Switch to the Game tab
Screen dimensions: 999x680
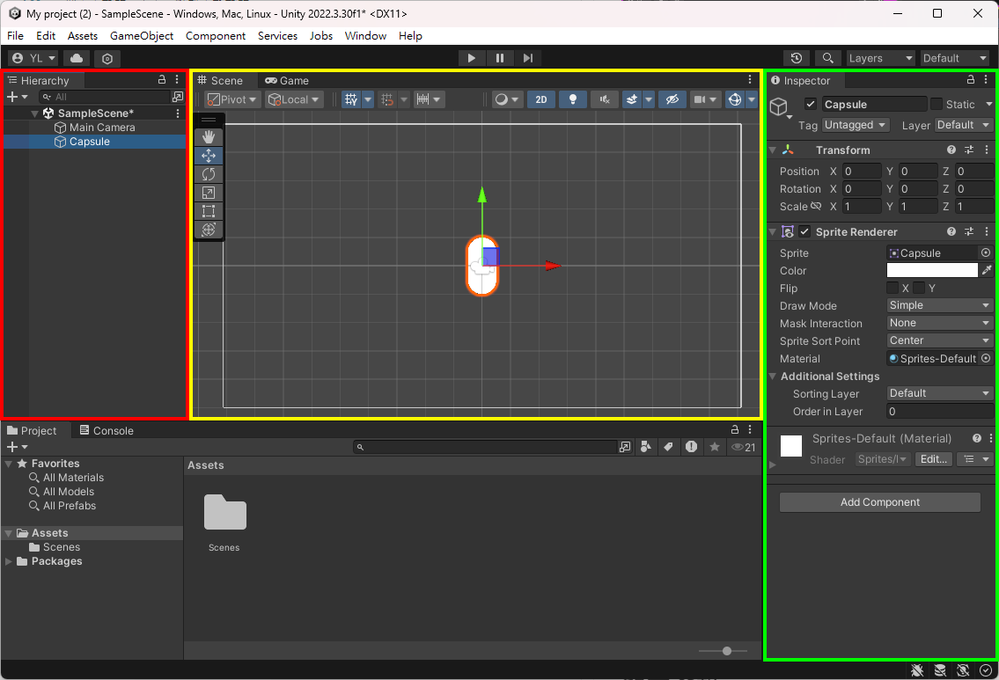click(x=287, y=81)
